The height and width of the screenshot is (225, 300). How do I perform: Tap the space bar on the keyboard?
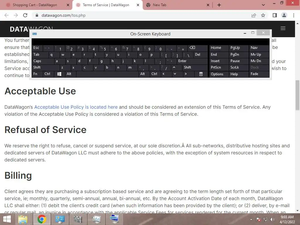click(107, 74)
